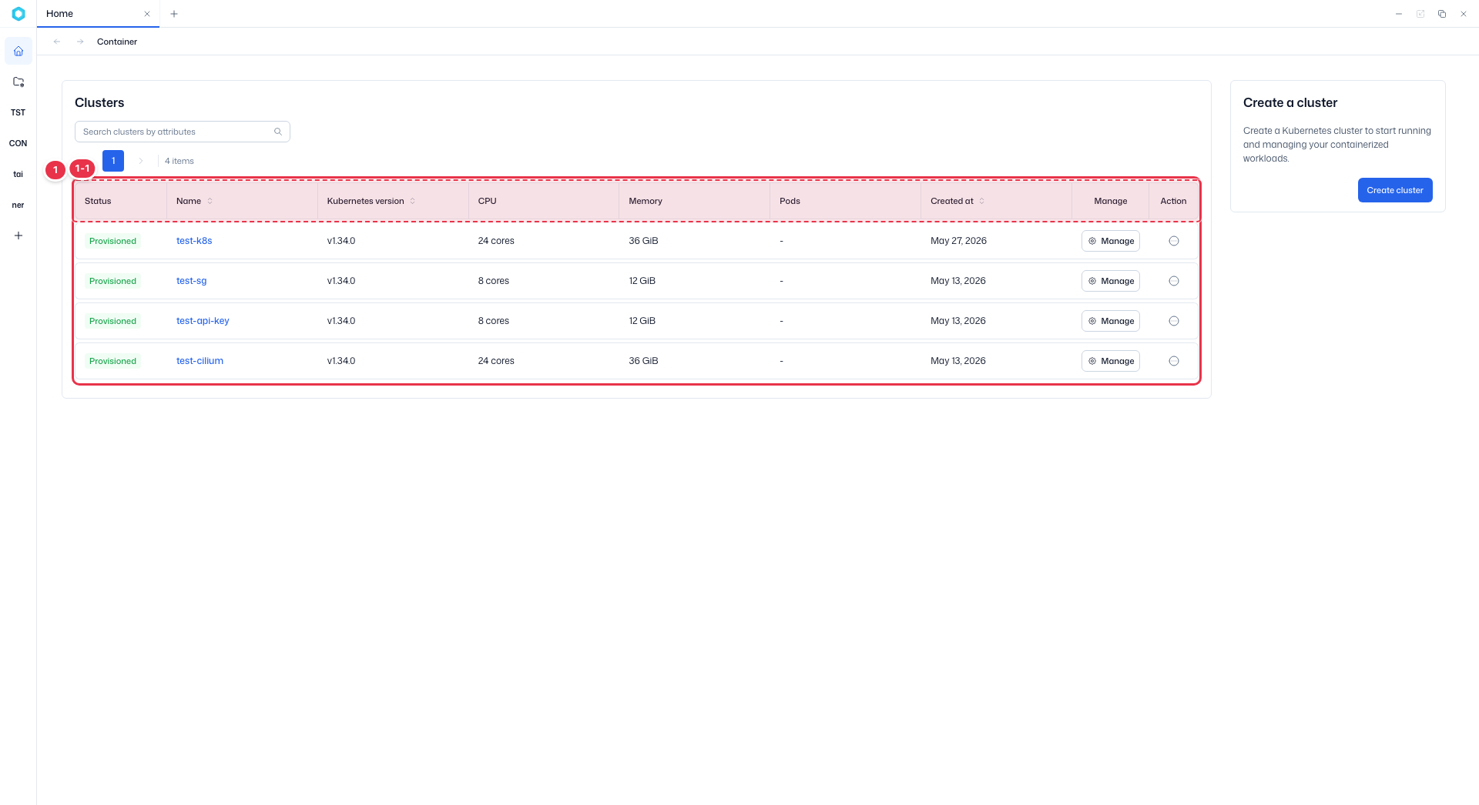Open action menu for test-cilium

1174,361
